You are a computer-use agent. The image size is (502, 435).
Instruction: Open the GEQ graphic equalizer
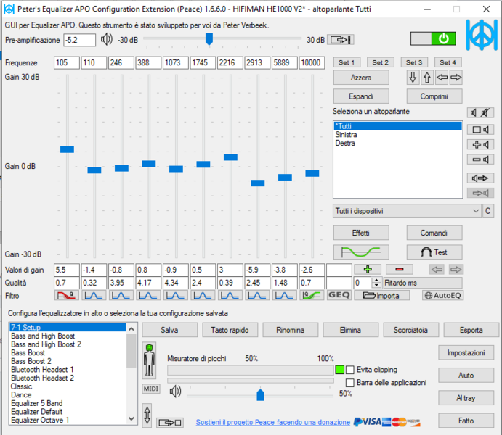pos(339,295)
